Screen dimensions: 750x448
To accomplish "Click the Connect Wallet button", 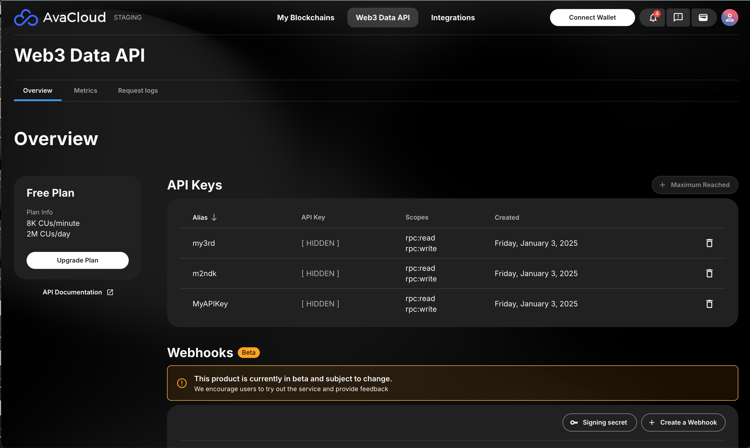I will point(592,18).
